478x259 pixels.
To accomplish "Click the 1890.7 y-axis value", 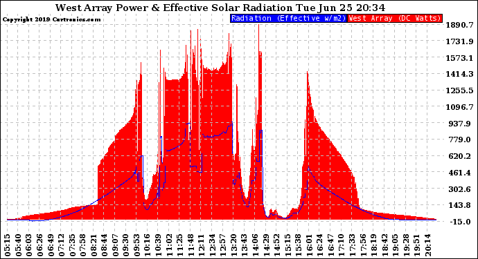I will pos(460,25).
